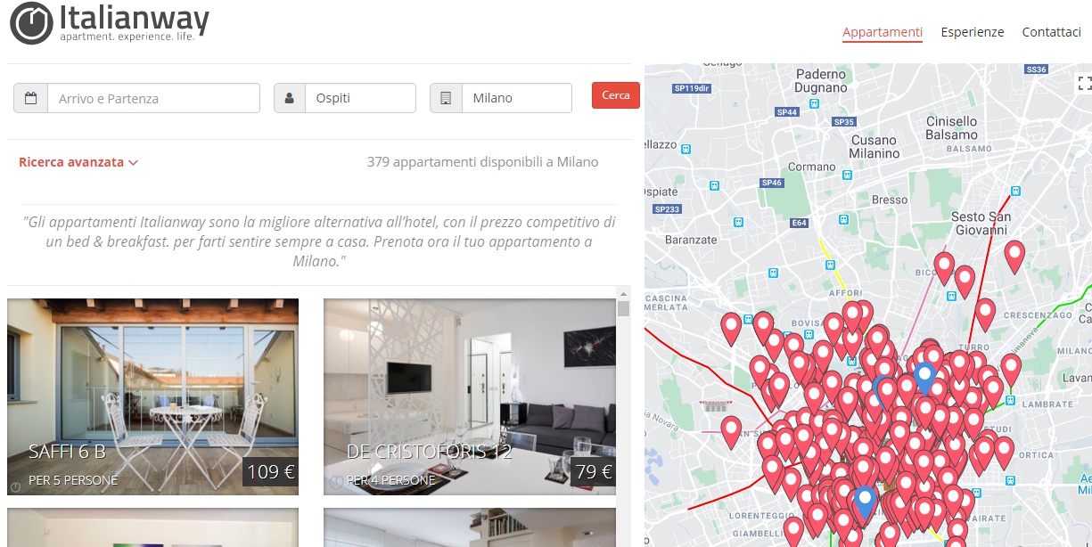Screen dimensions: 1092x547
Task: Click the clock icon on the Saffi 6 B card
Action: pyautogui.click(x=15, y=486)
